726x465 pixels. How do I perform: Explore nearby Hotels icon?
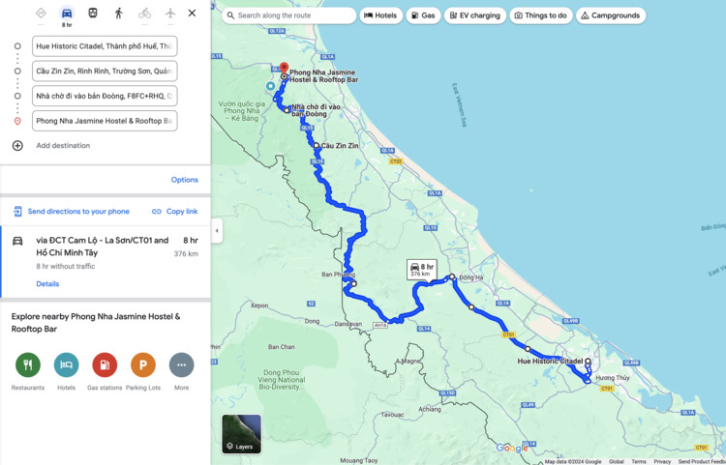66,365
